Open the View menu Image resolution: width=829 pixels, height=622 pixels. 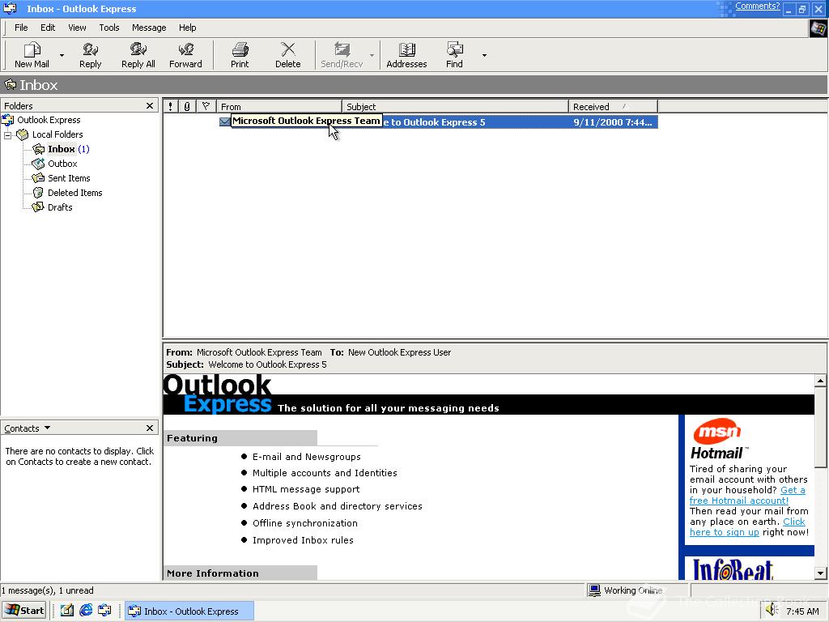click(77, 28)
